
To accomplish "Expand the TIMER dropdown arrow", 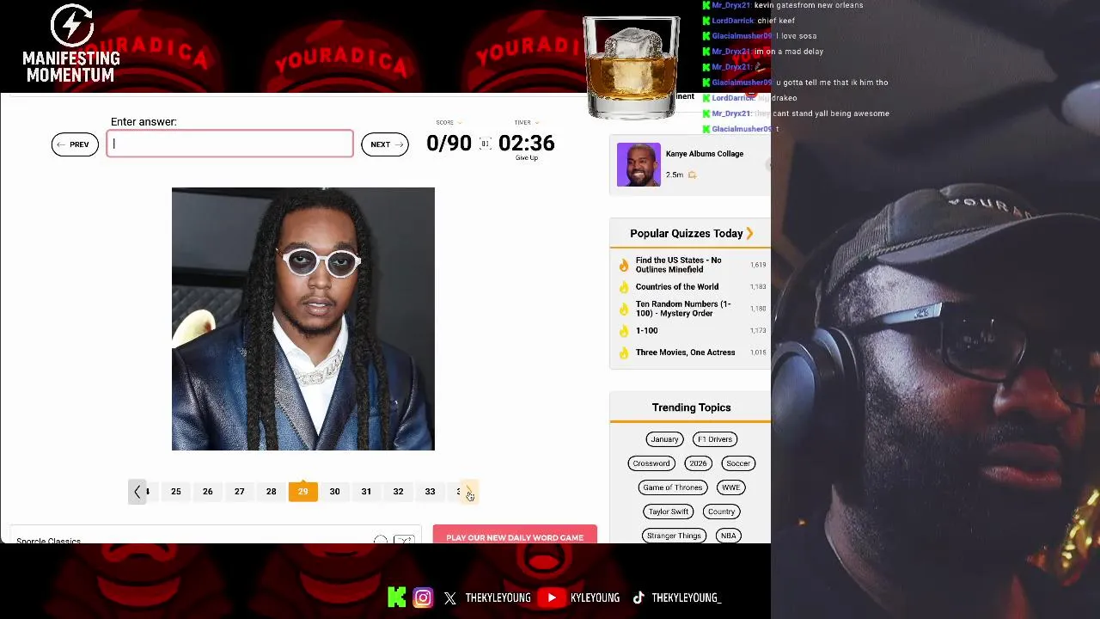I will click(536, 123).
